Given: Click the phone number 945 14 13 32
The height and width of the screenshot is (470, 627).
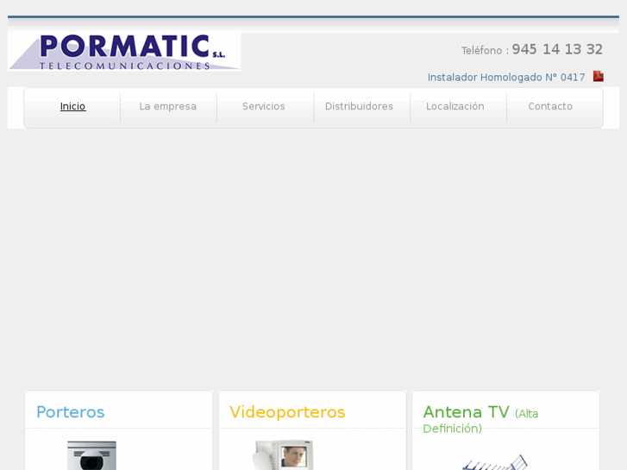Looking at the screenshot, I should (x=557, y=49).
